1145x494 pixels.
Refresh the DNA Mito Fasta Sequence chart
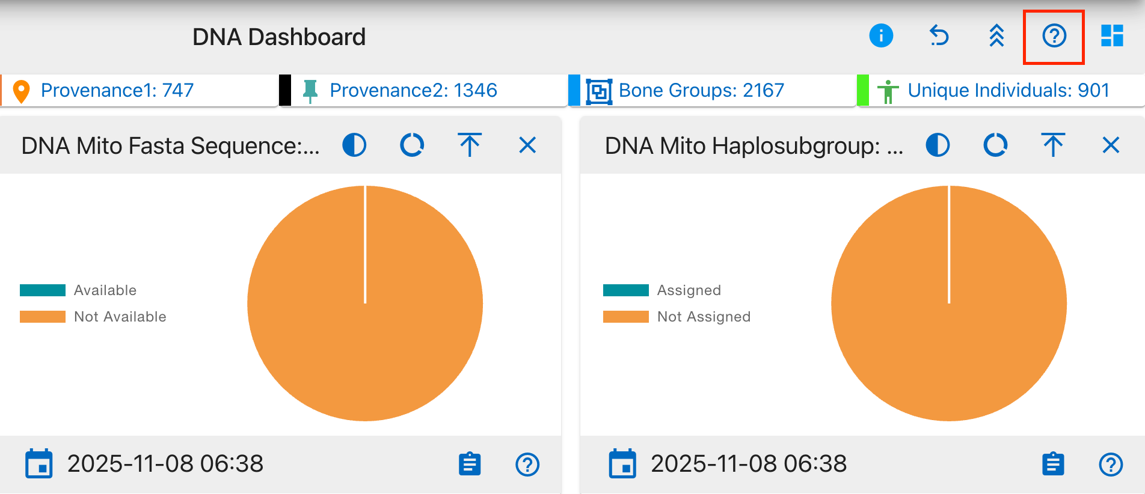412,145
